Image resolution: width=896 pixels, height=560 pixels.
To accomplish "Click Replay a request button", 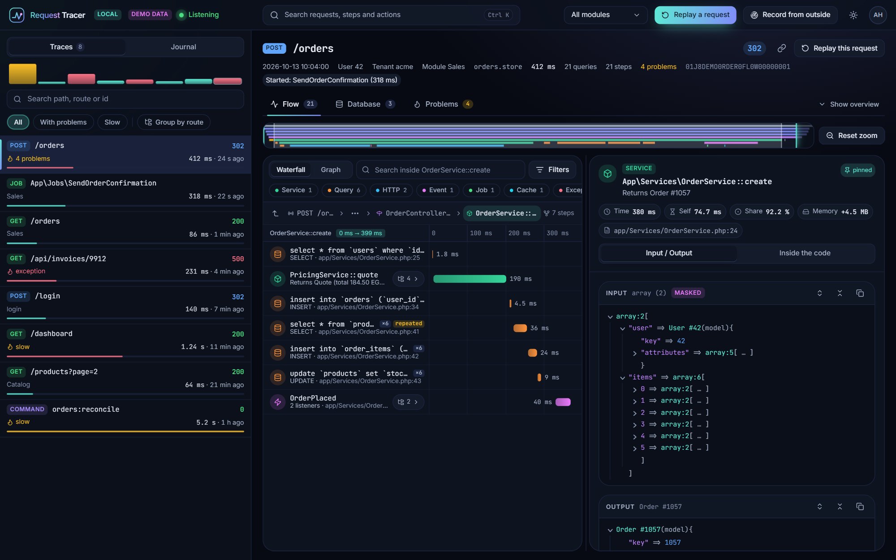I will pos(695,15).
